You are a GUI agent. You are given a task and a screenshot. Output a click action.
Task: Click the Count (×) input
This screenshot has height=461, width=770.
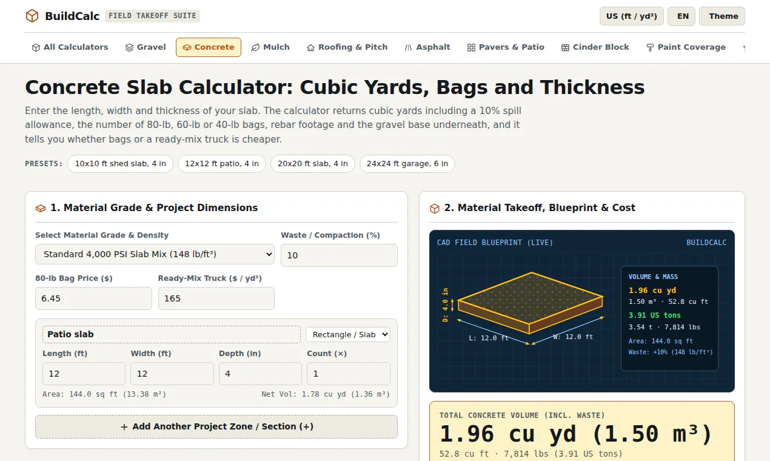pos(349,374)
